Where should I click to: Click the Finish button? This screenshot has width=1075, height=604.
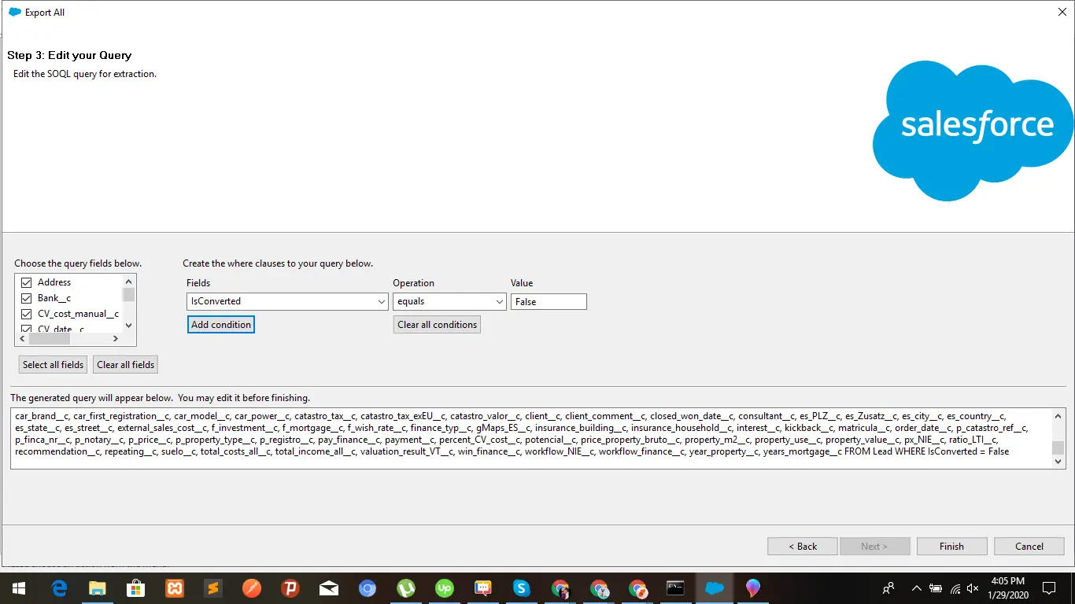pos(951,546)
